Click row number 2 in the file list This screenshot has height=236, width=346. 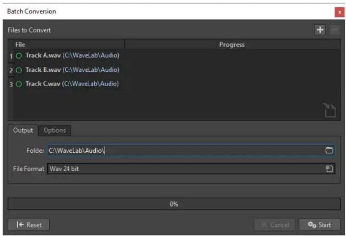tap(11, 70)
